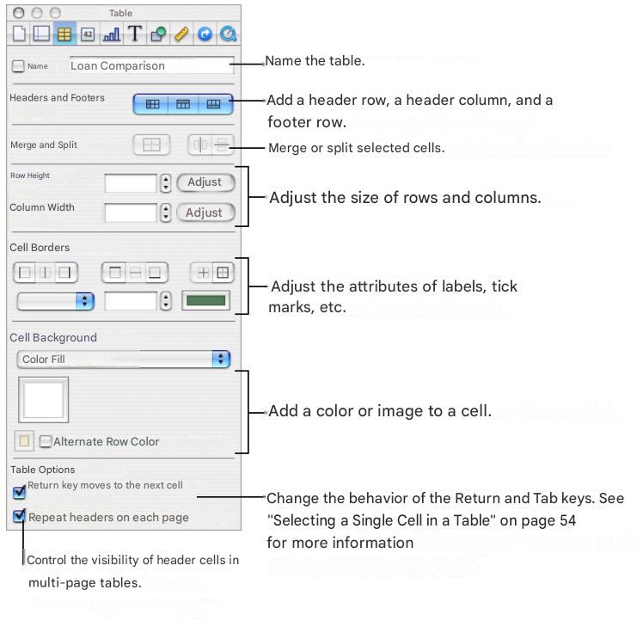Click Adjust button for Row Height
643x621 pixels.
[x=205, y=182]
